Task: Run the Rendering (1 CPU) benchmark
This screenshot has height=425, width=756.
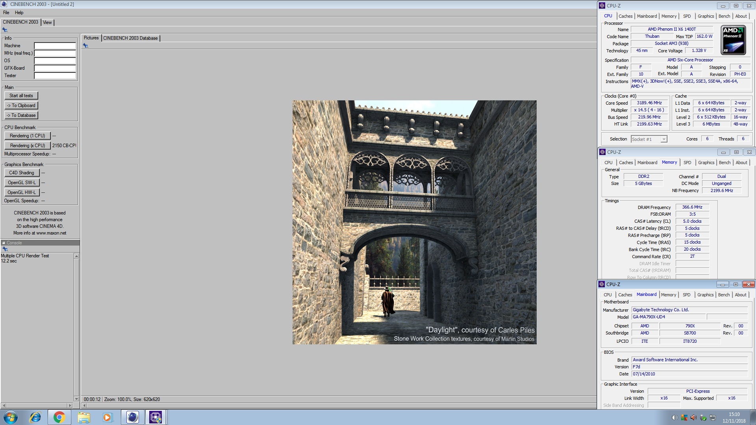Action: click(x=28, y=136)
